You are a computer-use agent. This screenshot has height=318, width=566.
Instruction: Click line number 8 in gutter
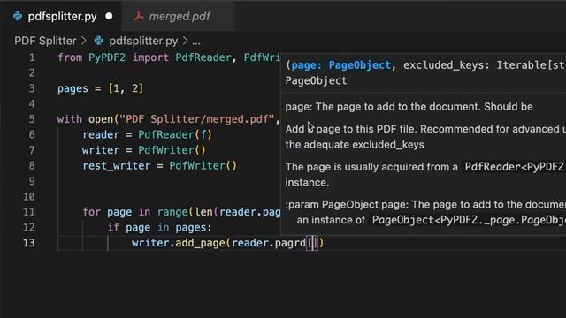point(32,165)
